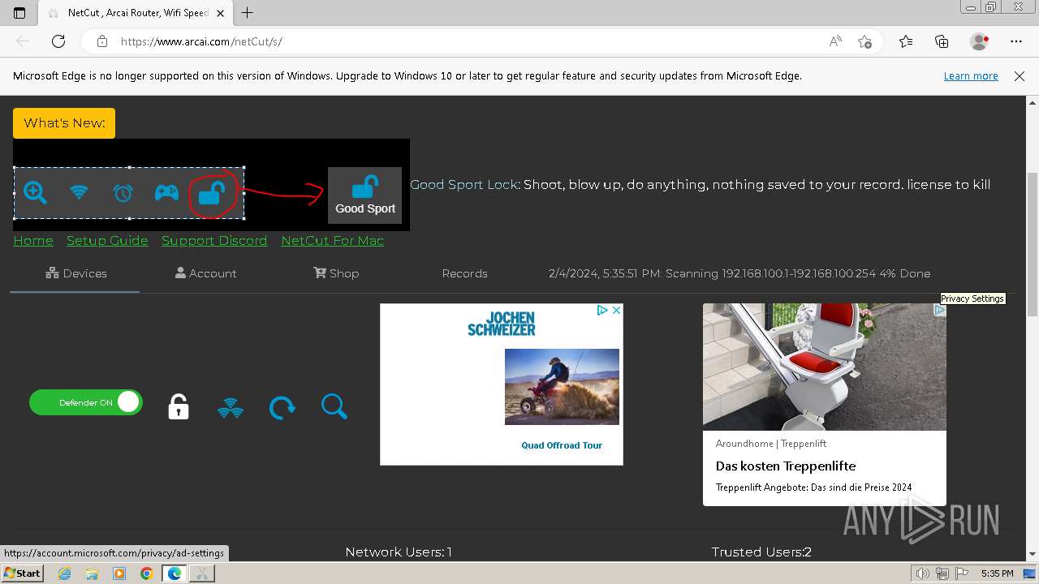
Task: Open the tab actions menu icon
Action: 19,13
